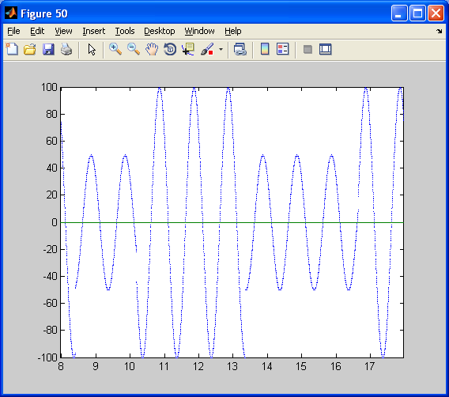Enable the Rotate 3D tool
This screenshot has height=397, width=449.
point(170,49)
